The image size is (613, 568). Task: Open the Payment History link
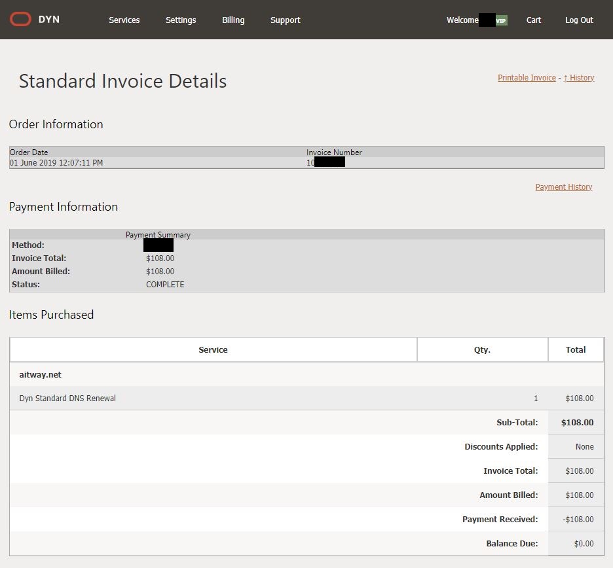pyautogui.click(x=563, y=187)
